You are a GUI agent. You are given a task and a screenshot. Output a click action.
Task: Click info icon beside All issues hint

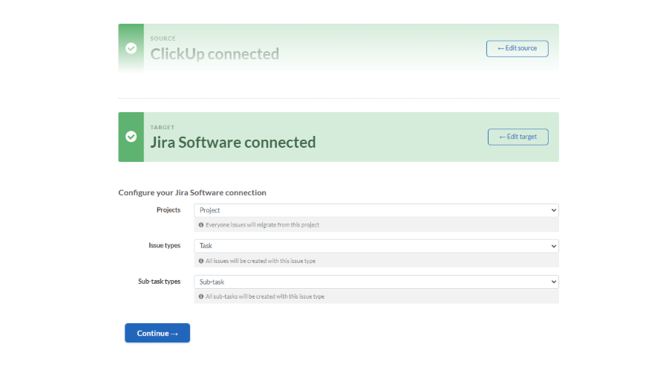click(201, 261)
